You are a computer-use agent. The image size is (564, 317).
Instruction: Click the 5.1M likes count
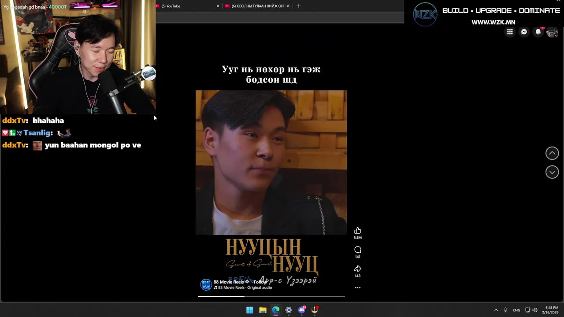(x=358, y=238)
